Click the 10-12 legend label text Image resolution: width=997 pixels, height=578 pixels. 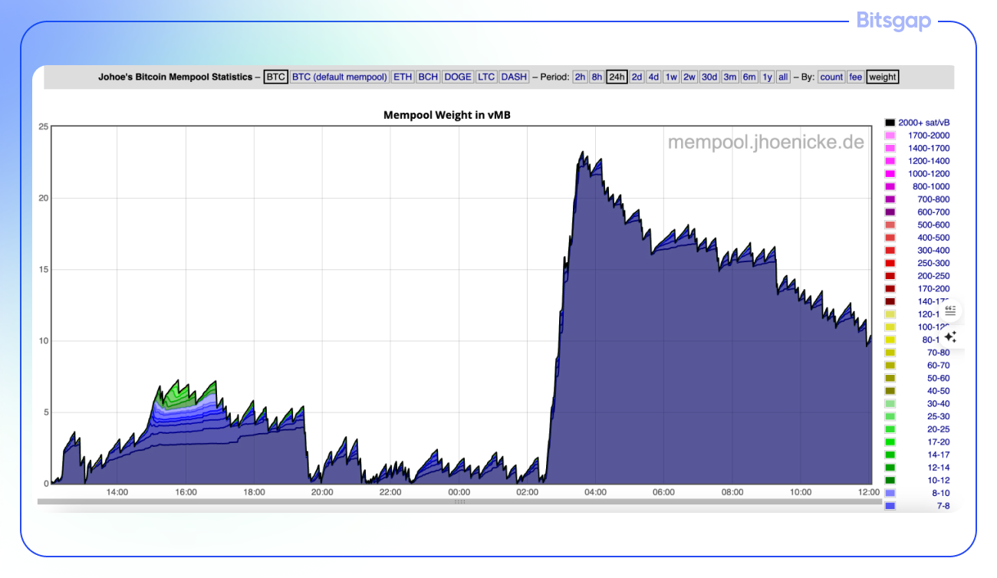click(936, 480)
